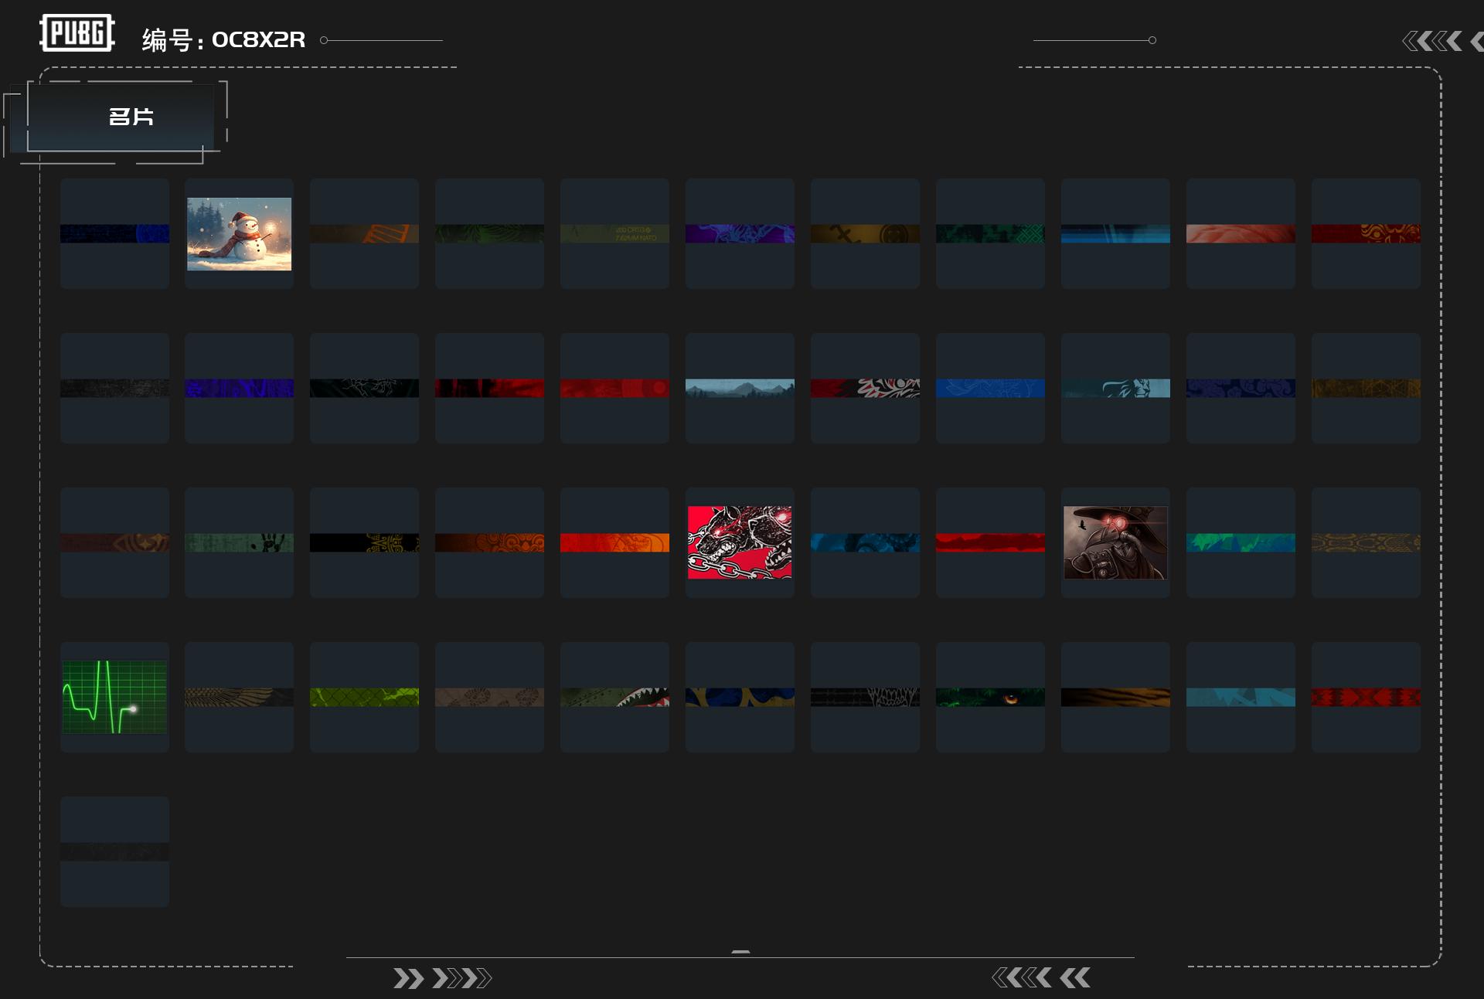Pick the olive 7.62MM NATO nameplate
Image resolution: width=1484 pixels, height=999 pixels.
614,233
